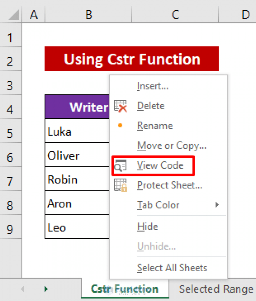
Task: Click the grayed Unhide entry
Action: point(156,246)
